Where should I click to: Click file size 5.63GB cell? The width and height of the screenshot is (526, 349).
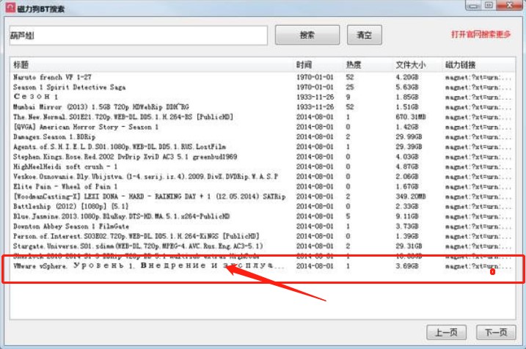click(407, 87)
